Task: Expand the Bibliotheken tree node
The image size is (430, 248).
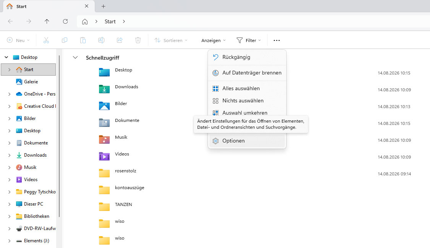Action: [9, 217]
